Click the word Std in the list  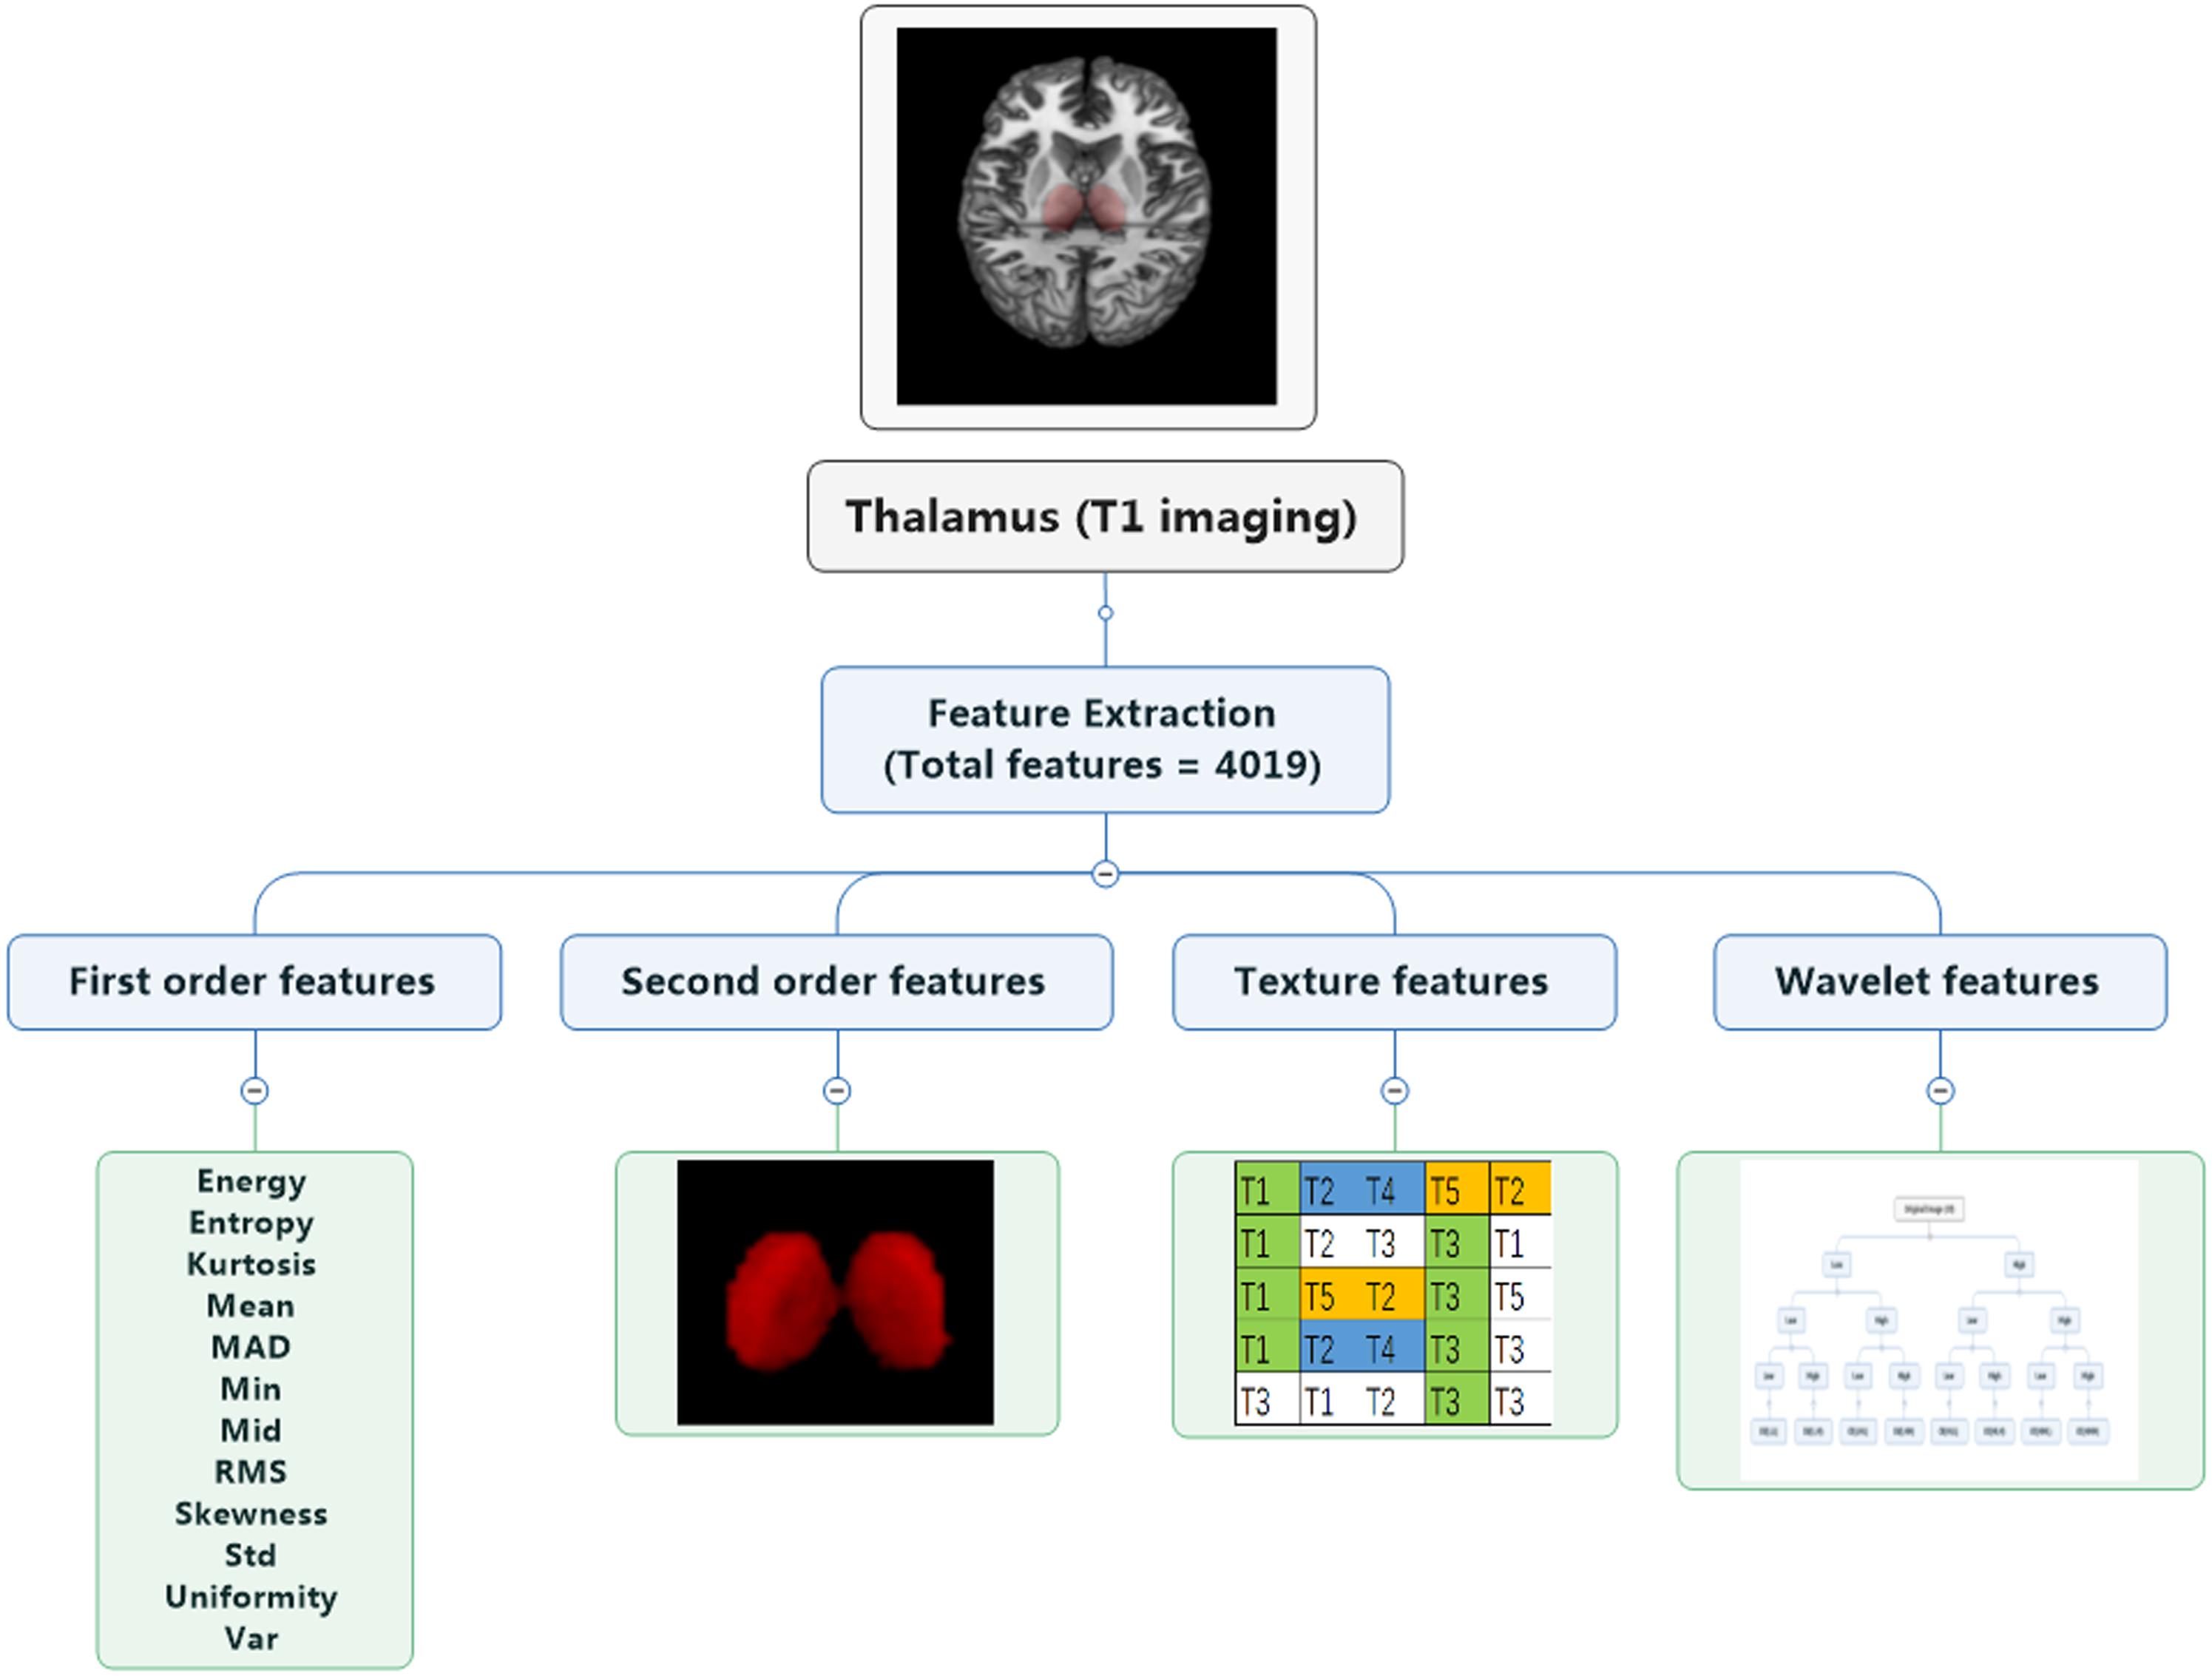pos(251,1555)
